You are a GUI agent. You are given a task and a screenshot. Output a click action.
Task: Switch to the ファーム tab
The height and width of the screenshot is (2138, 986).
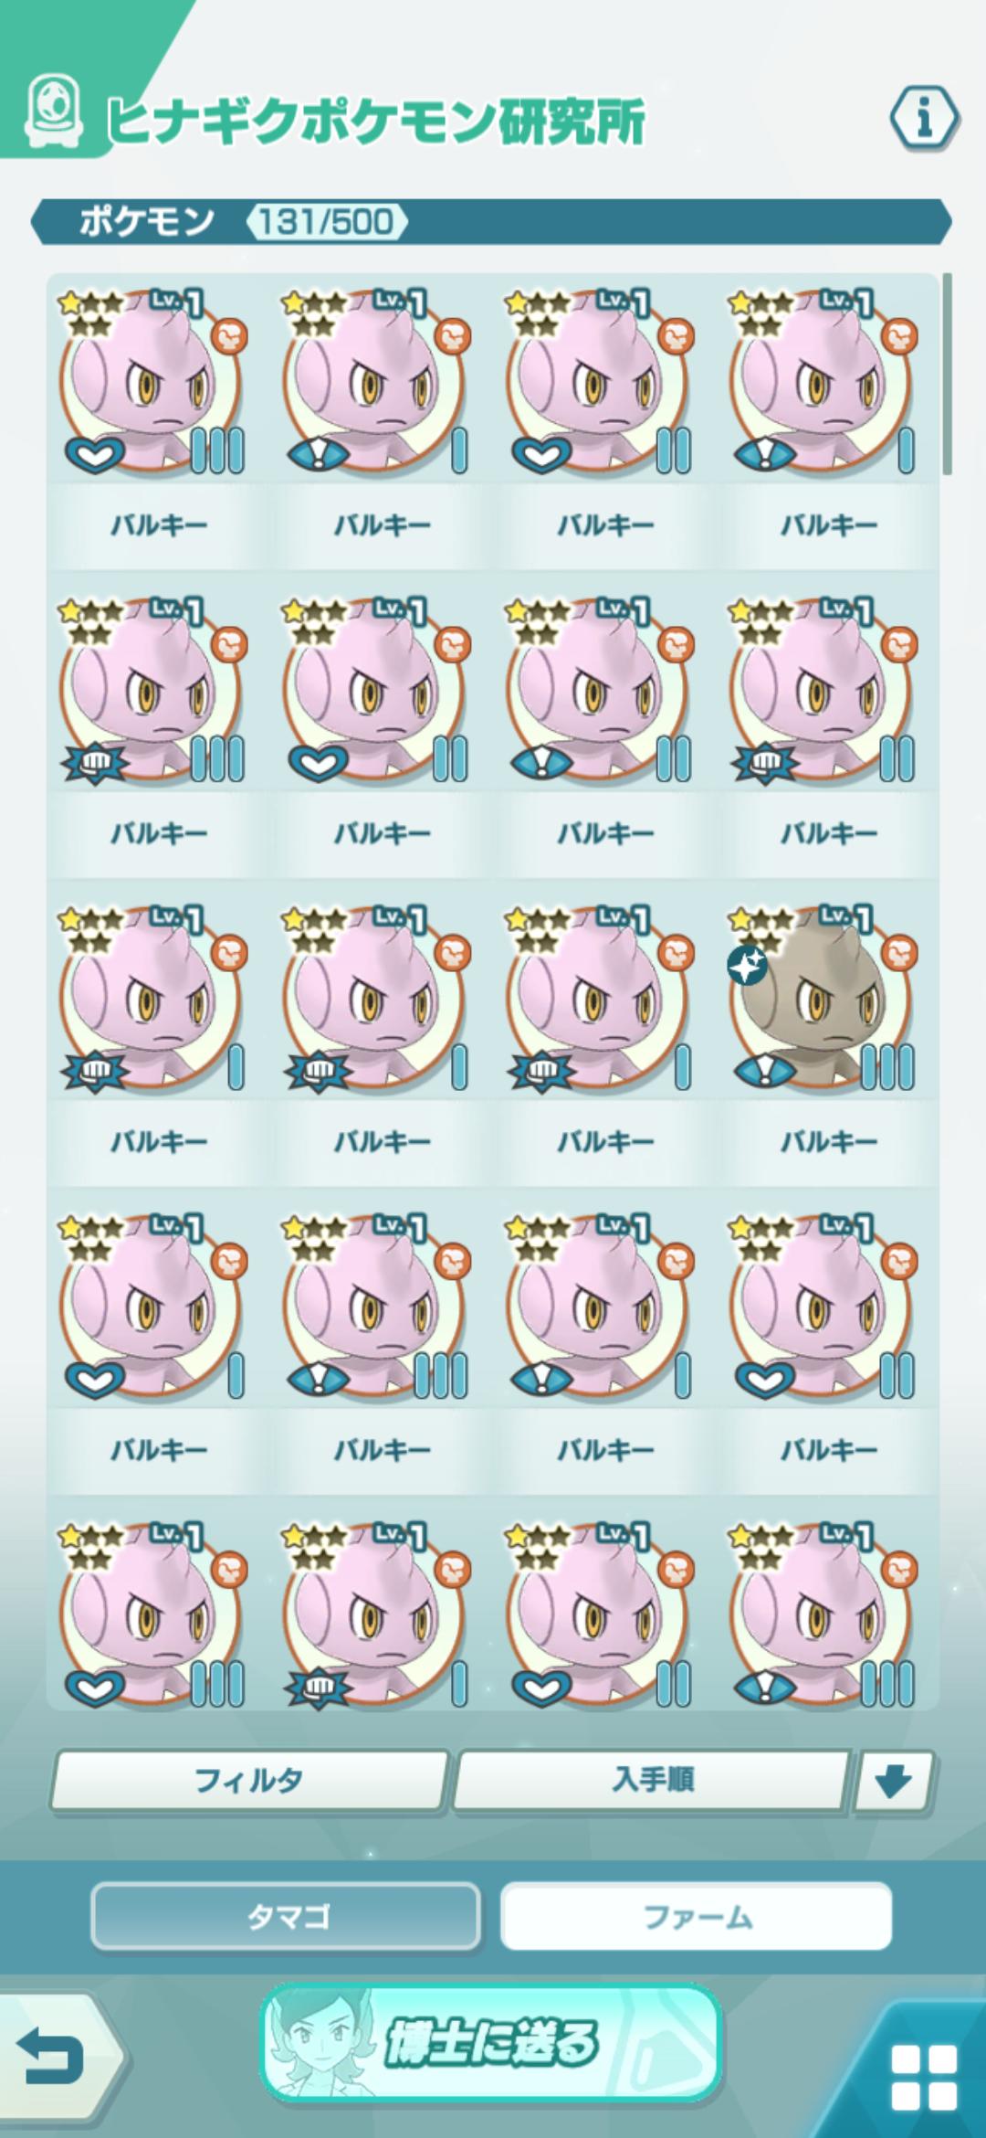[x=697, y=1915]
